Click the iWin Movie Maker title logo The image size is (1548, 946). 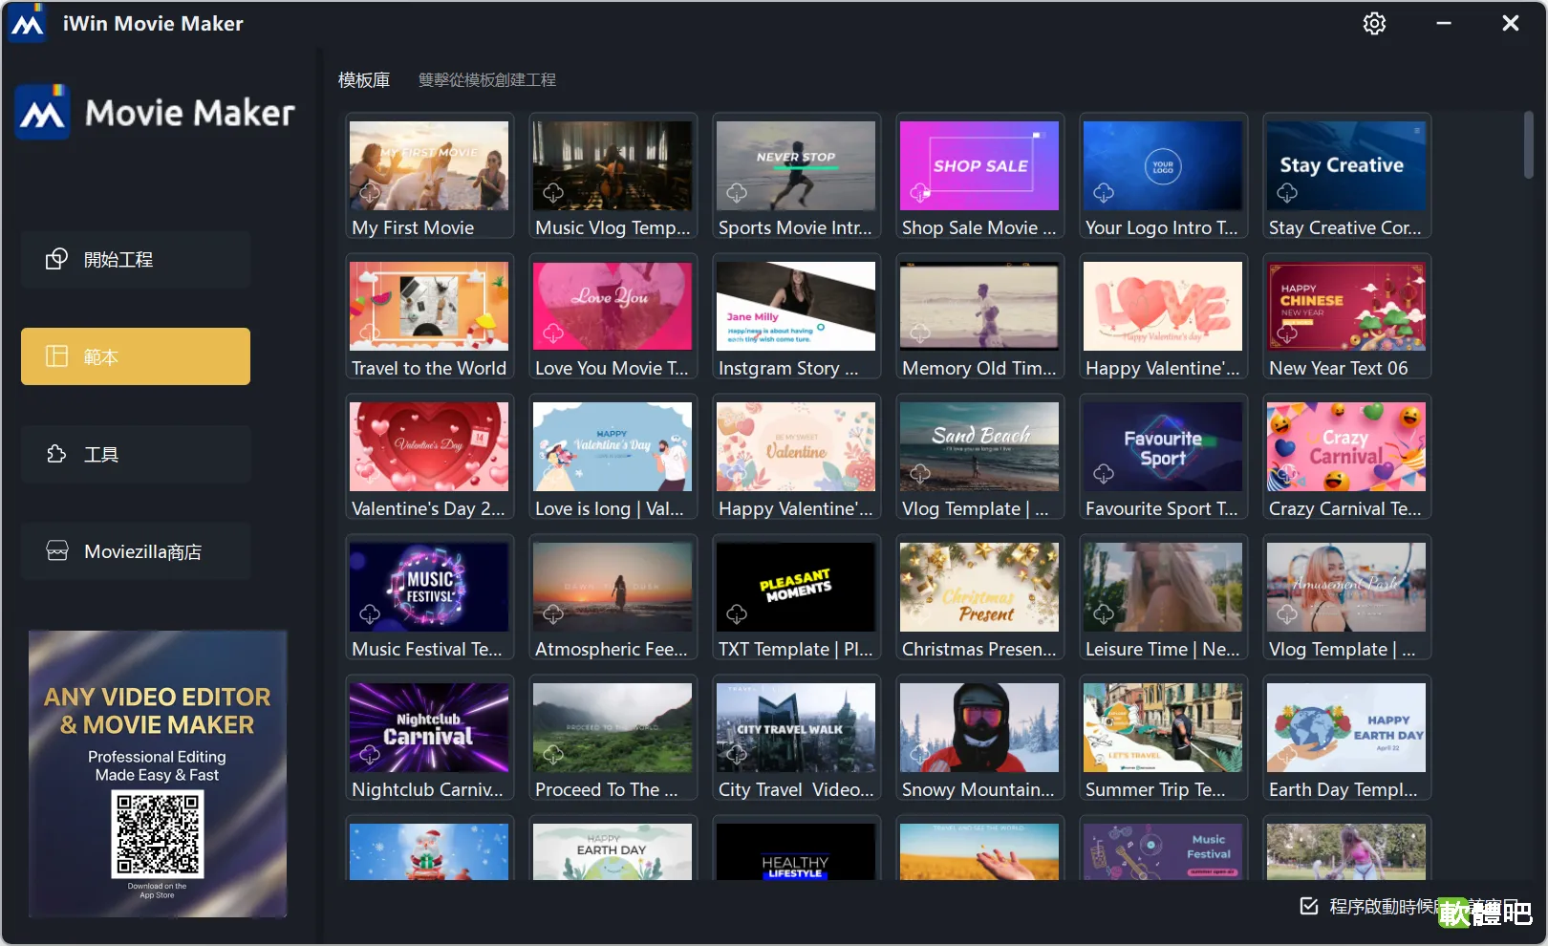click(x=27, y=23)
